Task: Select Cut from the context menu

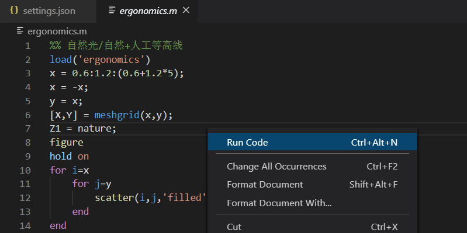Action: point(312,227)
